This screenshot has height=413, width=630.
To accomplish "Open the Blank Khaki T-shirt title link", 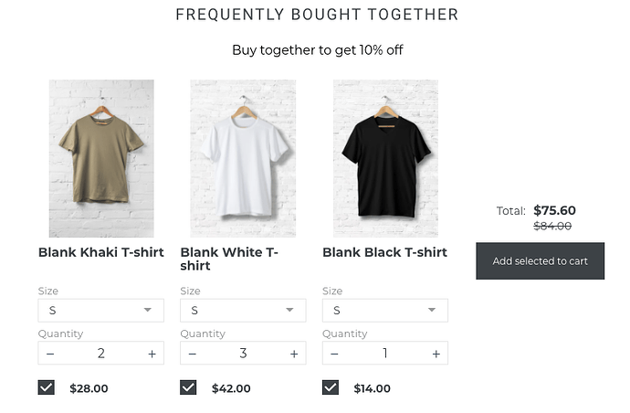I will (100, 252).
